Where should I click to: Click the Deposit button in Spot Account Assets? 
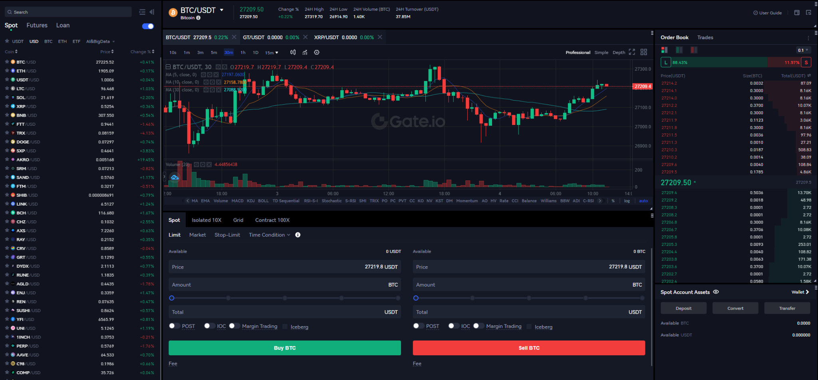point(683,308)
